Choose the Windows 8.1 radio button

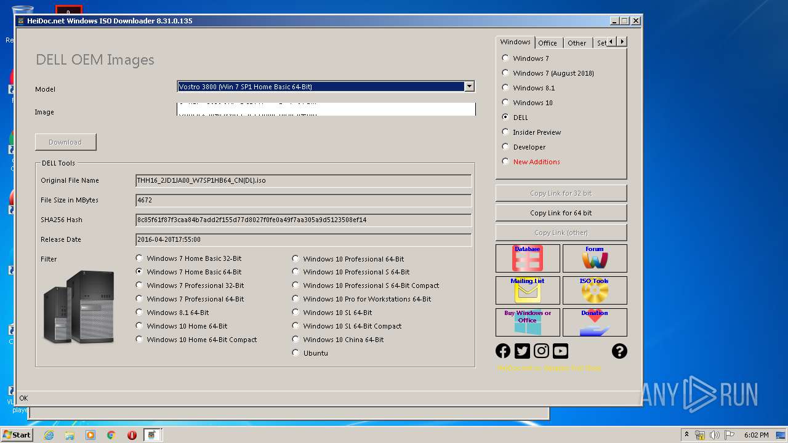529,88
